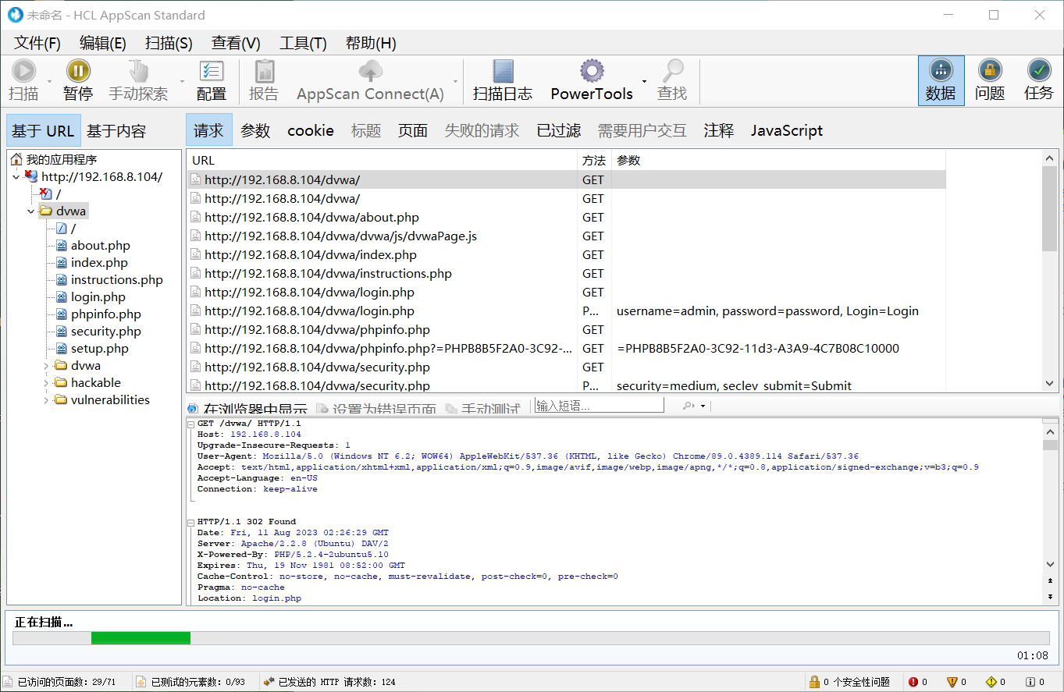Select the dvwaPage.js request row
The width and height of the screenshot is (1064, 692).
pyautogui.click(x=566, y=236)
